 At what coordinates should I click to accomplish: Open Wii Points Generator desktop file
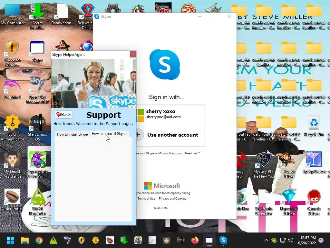(x=264, y=202)
